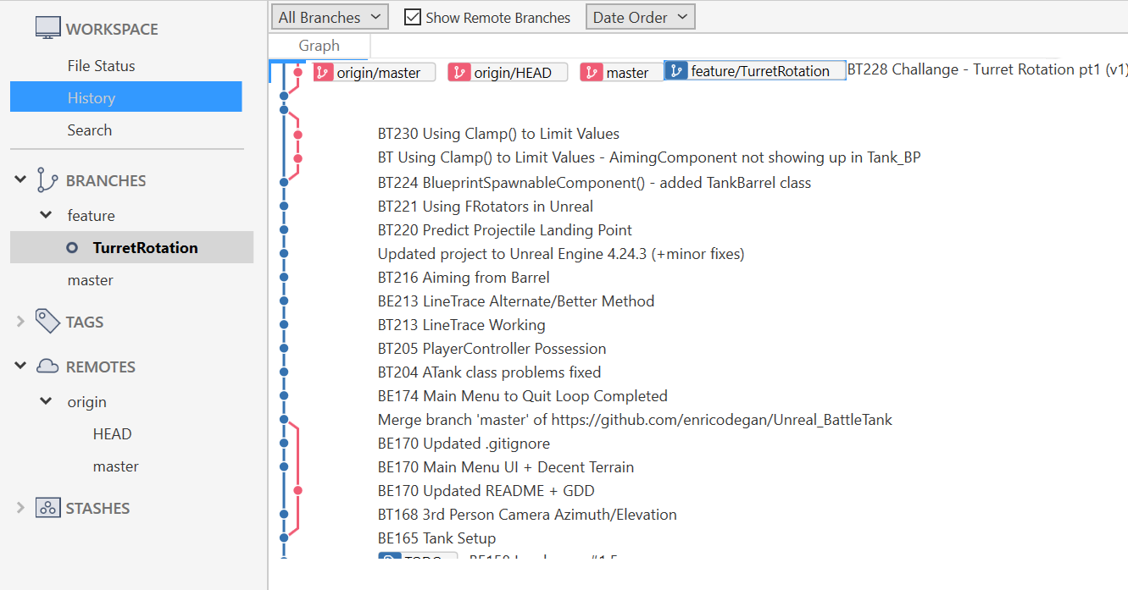Select the origin remote row
1128x590 pixels.
[x=87, y=402]
